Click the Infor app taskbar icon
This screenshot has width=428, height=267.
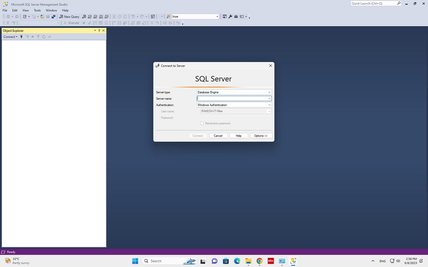coord(271,261)
